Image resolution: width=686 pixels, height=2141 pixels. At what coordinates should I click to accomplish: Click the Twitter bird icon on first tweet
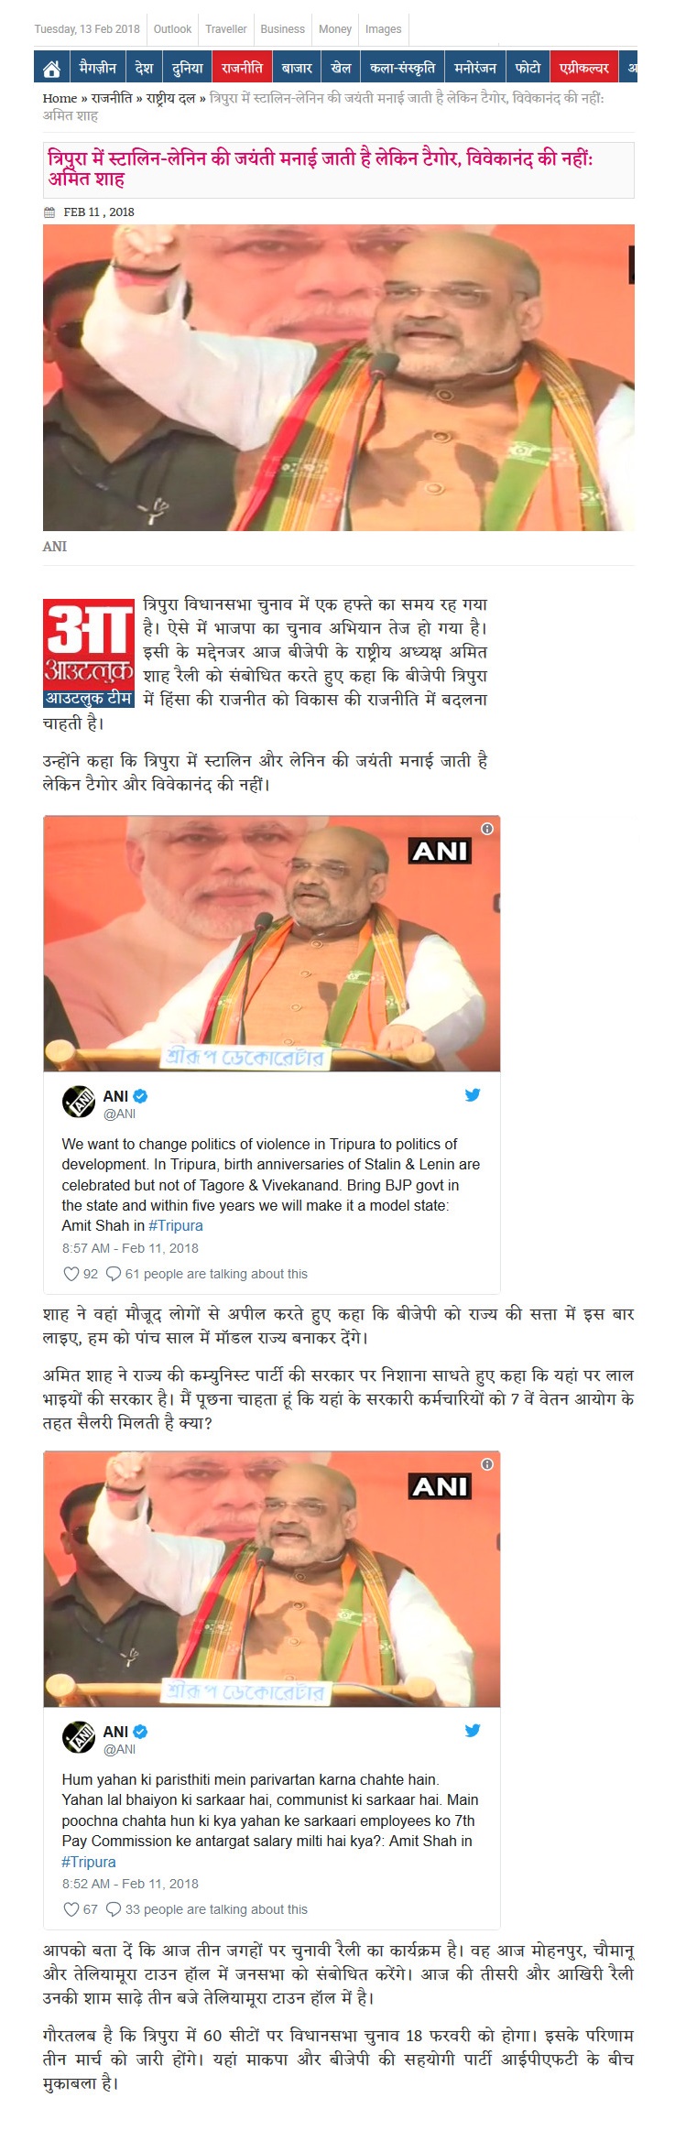point(473,1094)
